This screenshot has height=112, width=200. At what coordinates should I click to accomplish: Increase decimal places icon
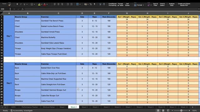click(x=100, y=4)
